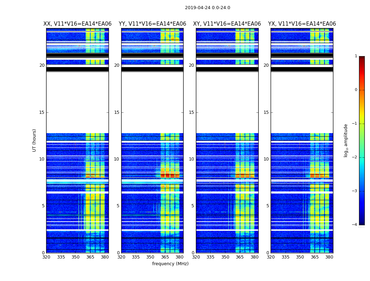370x281 pixels.
Task: Click the dark red top of the colorbar
Action: point(362,58)
